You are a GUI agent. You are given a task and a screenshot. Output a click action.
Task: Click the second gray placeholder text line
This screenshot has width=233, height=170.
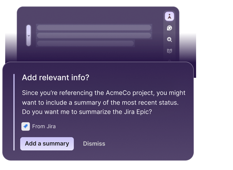(94, 36)
